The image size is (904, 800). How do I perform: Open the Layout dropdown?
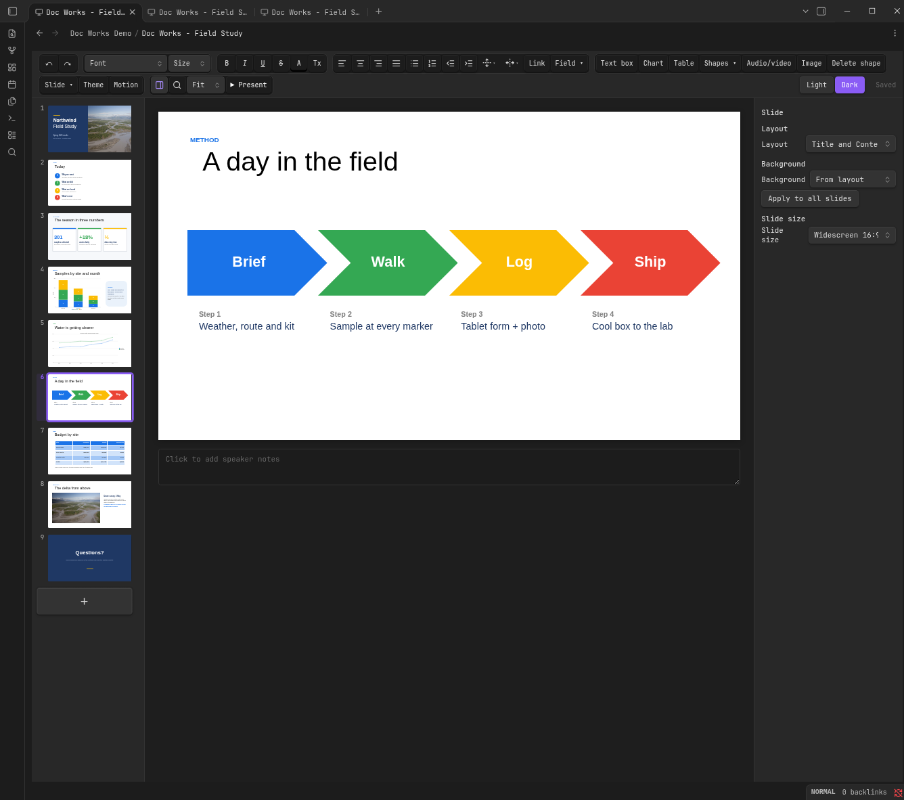click(x=851, y=144)
